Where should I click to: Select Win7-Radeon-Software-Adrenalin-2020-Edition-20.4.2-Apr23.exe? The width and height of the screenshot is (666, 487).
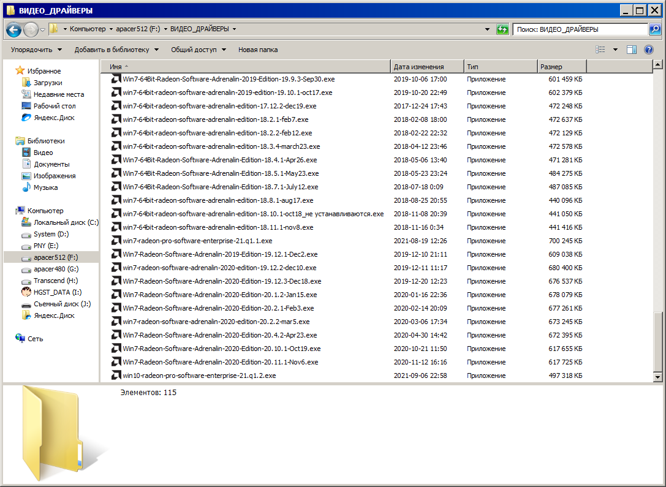click(219, 335)
